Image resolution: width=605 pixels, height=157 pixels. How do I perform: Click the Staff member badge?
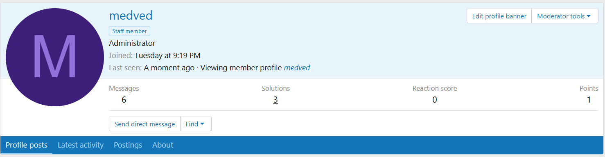coord(129,31)
